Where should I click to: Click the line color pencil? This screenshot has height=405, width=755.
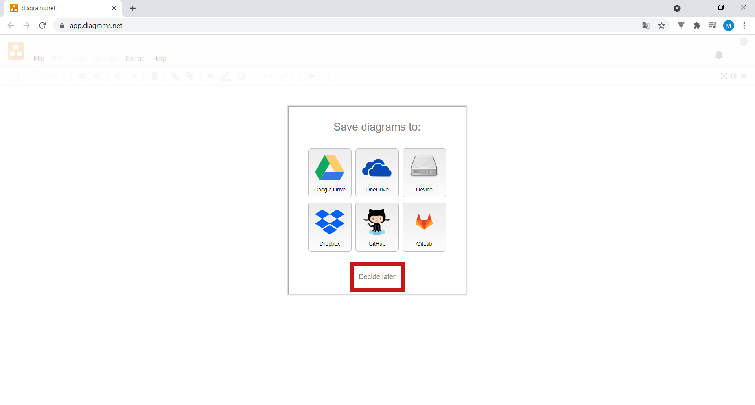tap(226, 76)
